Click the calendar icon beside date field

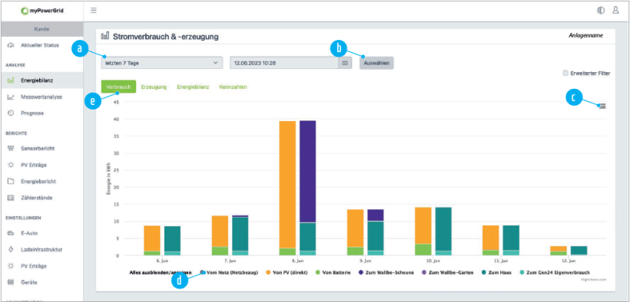point(345,63)
